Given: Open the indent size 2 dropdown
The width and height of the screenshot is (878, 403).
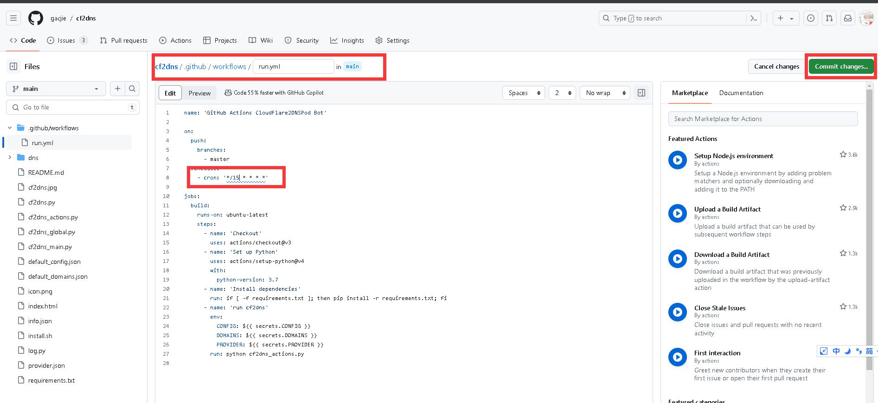Looking at the screenshot, I should pos(562,93).
